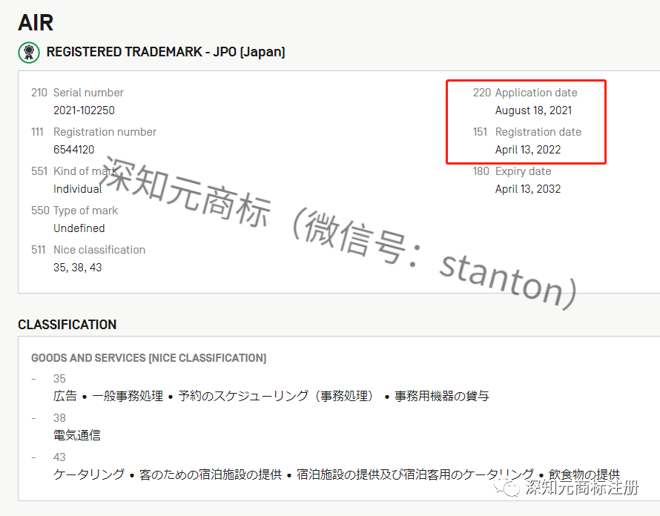Image resolution: width=660 pixels, height=516 pixels.
Task: Click field code 551
Action: pos(39,171)
